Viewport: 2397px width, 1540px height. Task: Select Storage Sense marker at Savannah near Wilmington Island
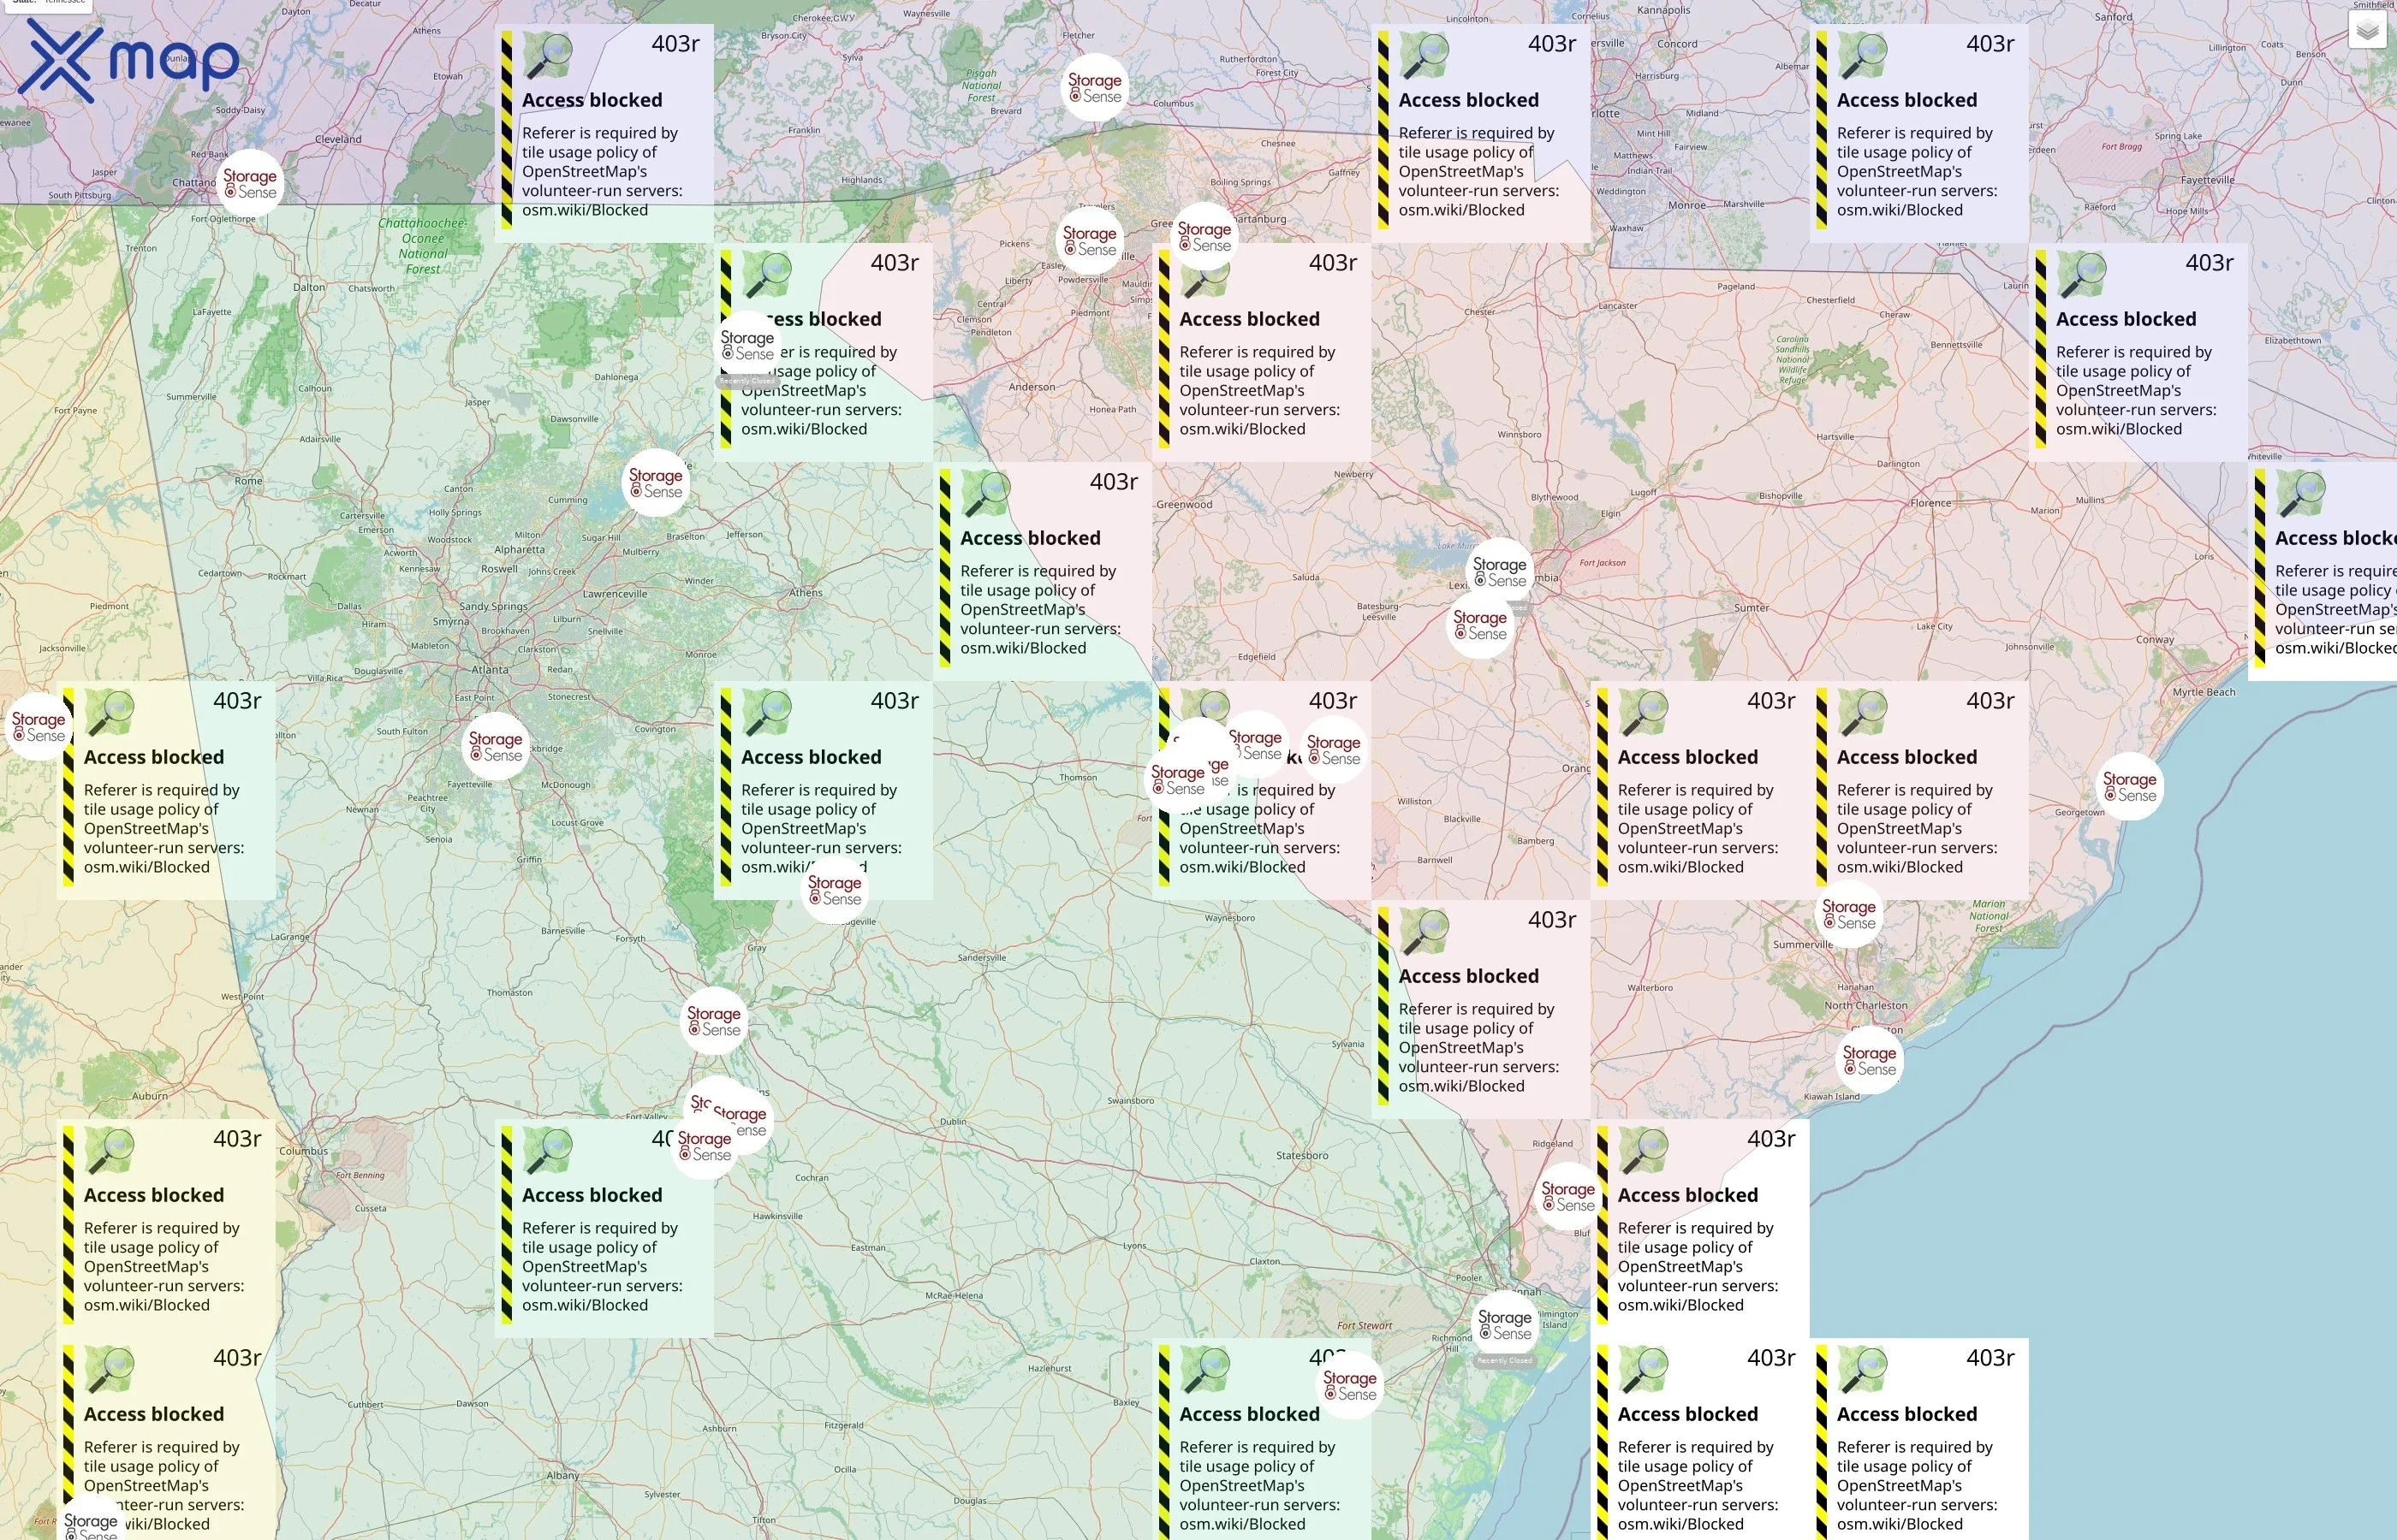coord(1506,1325)
